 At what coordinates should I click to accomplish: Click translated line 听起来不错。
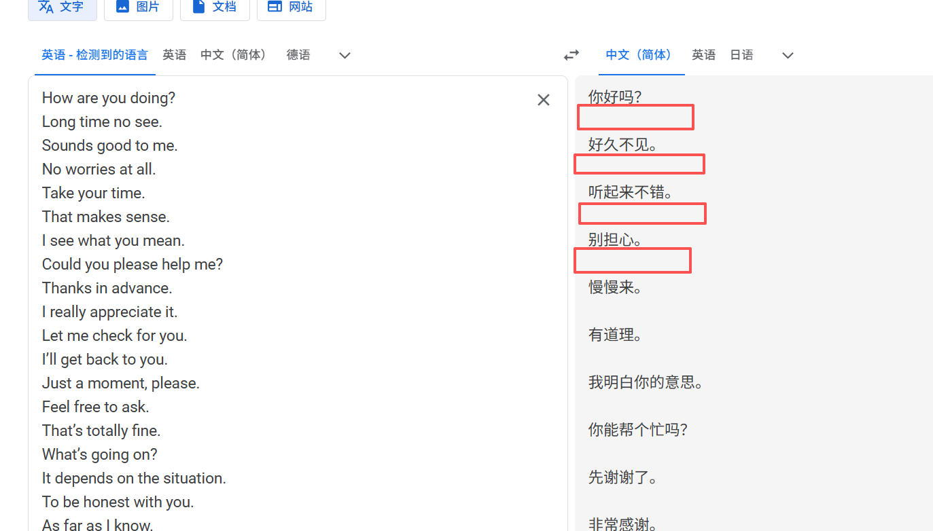[631, 192]
